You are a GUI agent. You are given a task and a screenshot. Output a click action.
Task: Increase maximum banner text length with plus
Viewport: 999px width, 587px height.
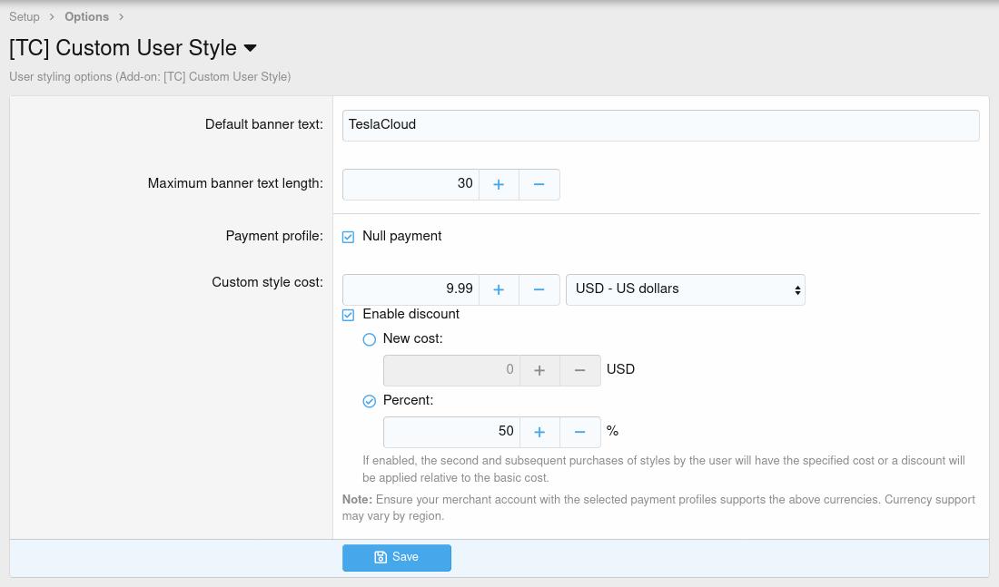click(x=499, y=184)
